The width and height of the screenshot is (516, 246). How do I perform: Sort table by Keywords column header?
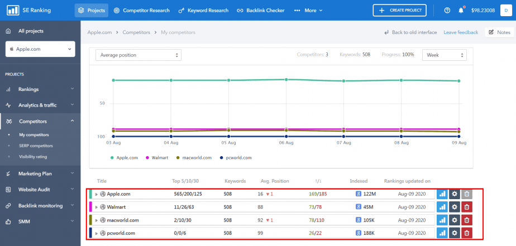[235, 181]
